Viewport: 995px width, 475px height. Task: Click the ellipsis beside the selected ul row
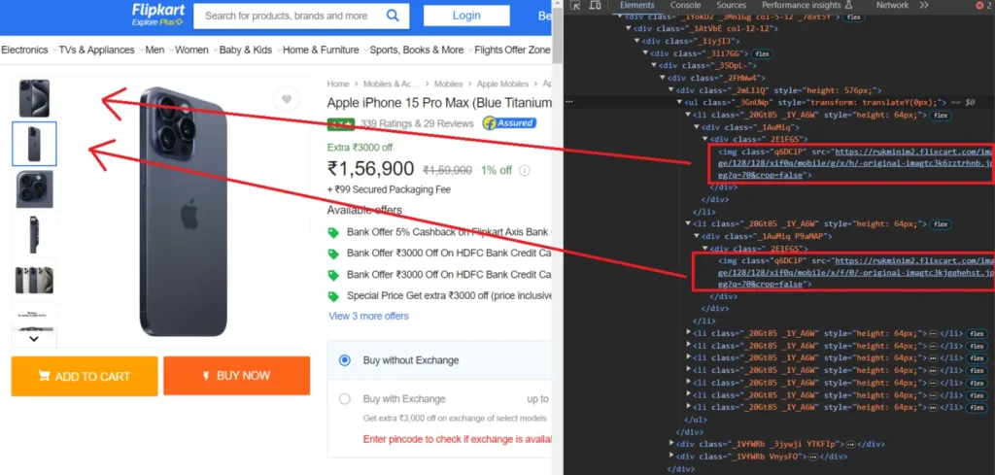[x=569, y=101]
